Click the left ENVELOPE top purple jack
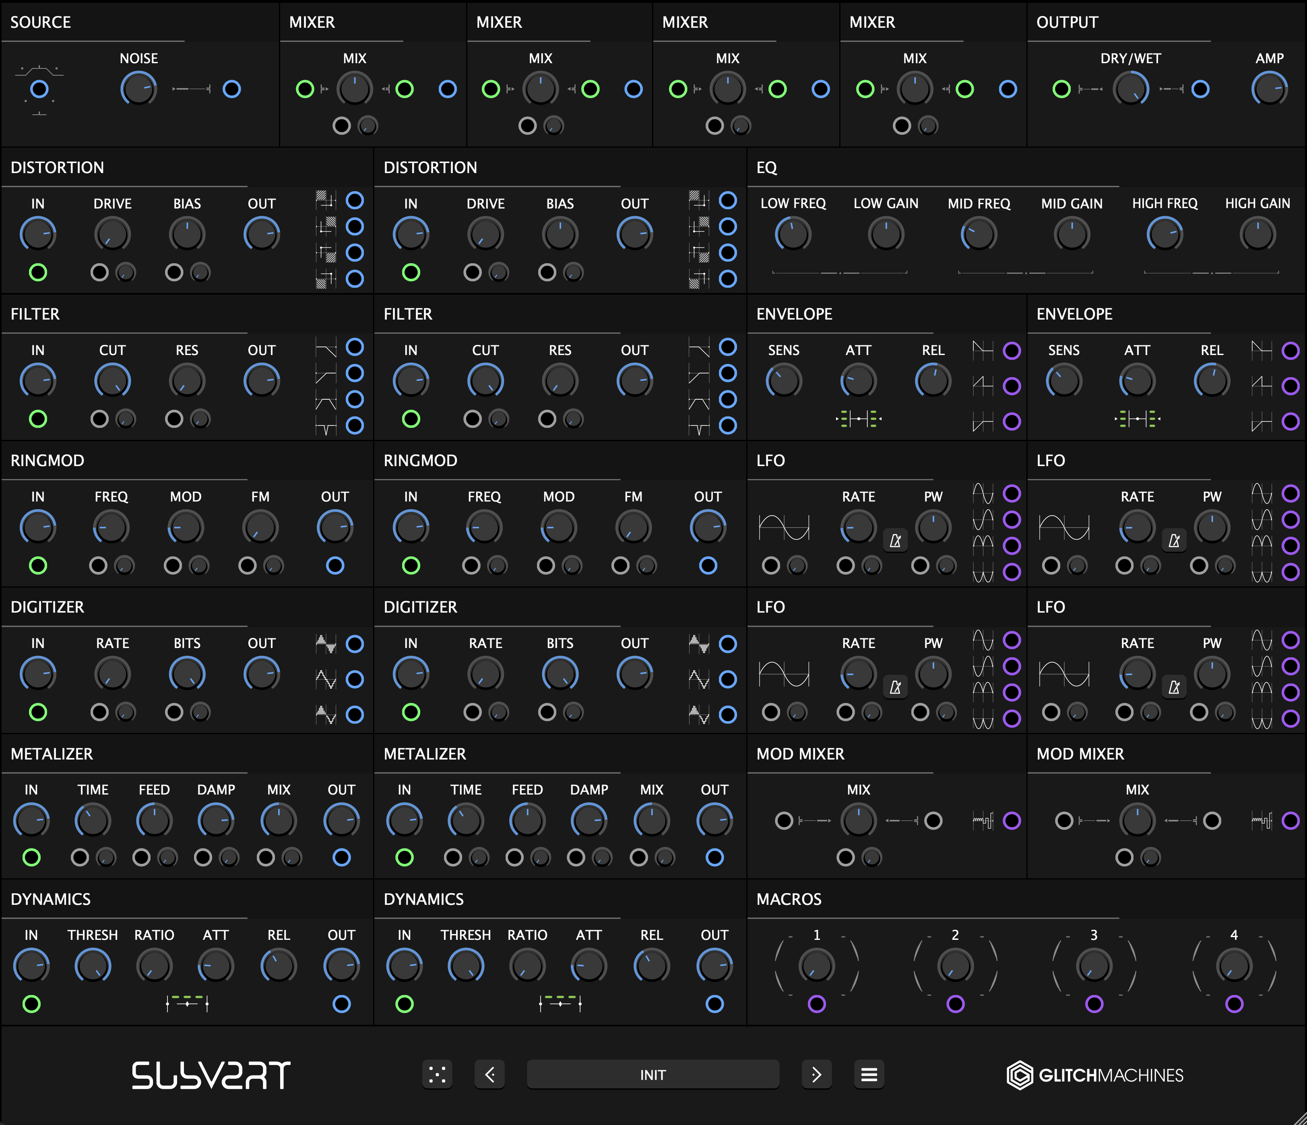 point(1012,351)
